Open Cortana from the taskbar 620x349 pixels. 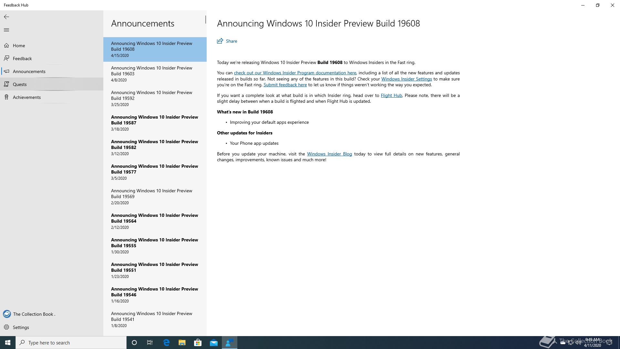pyautogui.click(x=134, y=343)
